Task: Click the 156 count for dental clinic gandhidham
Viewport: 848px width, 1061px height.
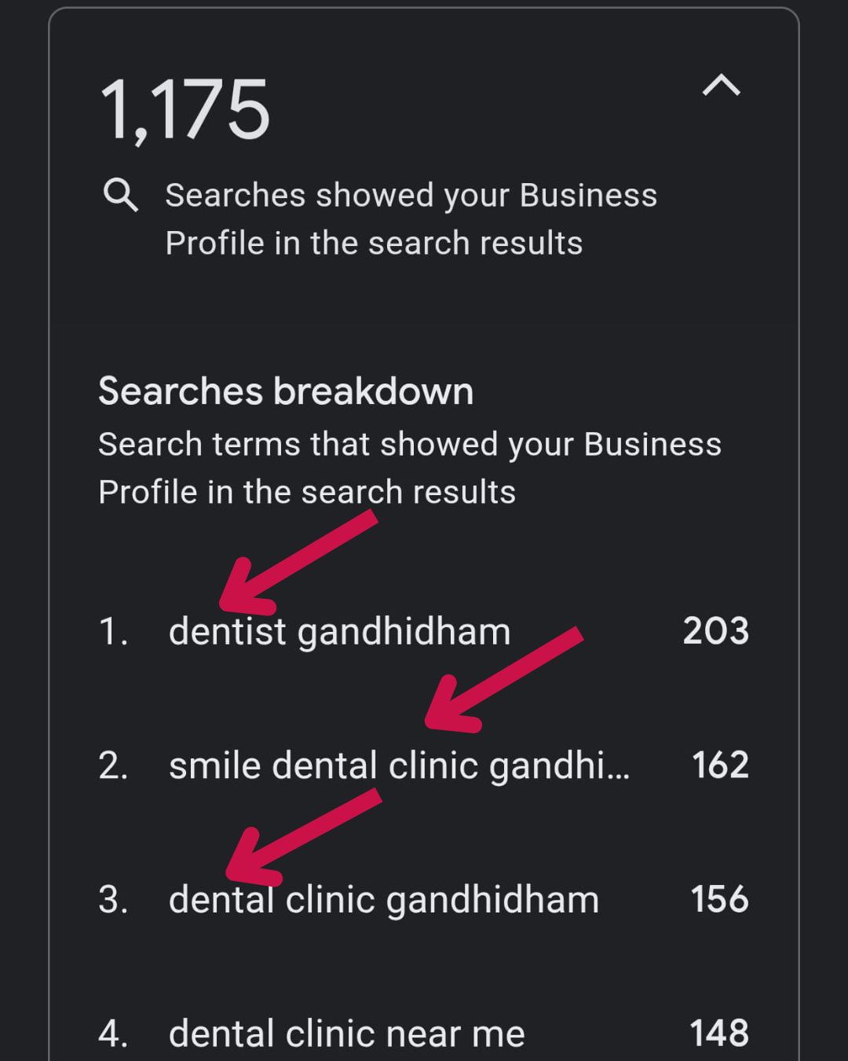Action: point(719,900)
